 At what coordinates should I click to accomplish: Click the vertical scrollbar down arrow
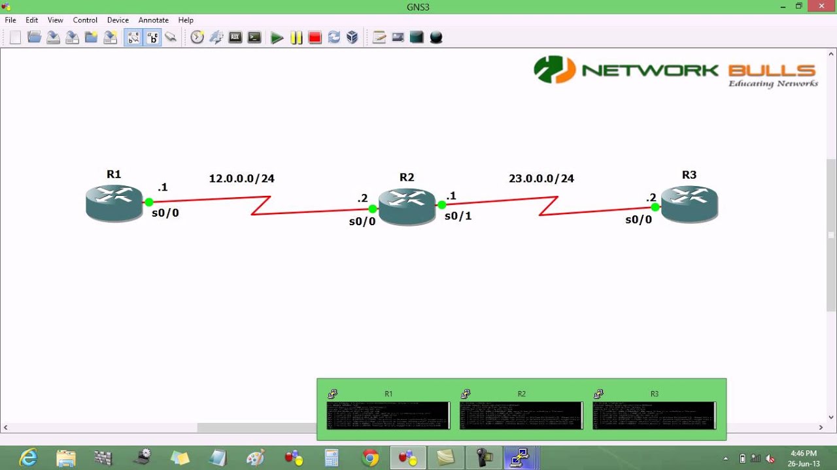tap(831, 417)
